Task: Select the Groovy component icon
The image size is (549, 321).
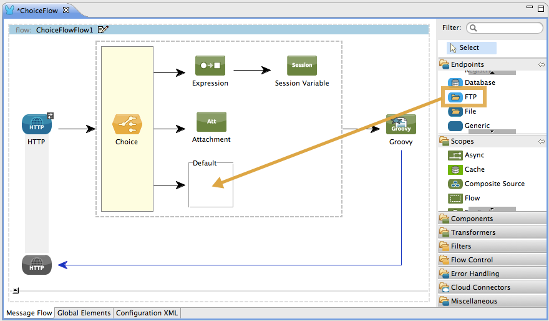Action: tap(401, 124)
